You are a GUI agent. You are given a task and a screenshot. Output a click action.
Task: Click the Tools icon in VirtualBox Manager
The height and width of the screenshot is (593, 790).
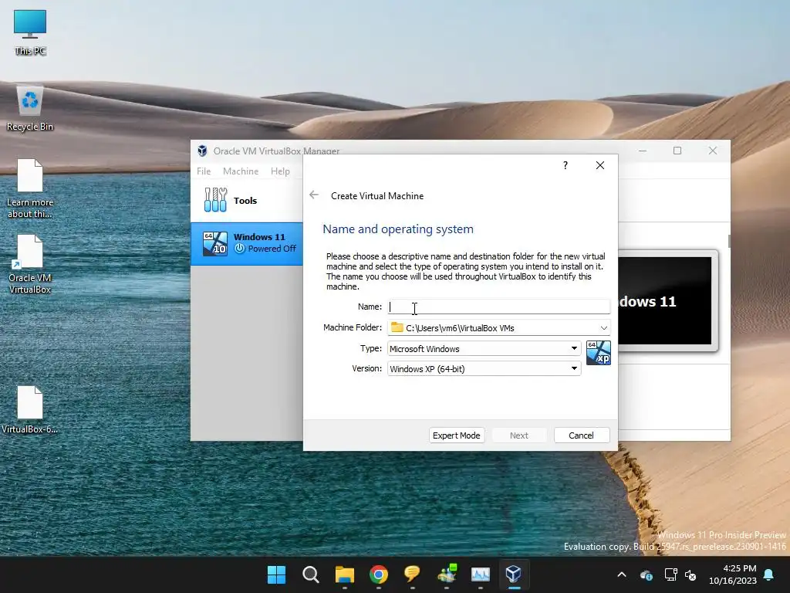[216, 200]
